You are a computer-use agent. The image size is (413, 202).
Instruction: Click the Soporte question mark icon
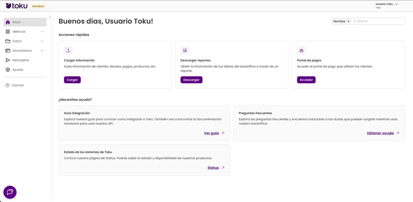[x=7, y=85]
